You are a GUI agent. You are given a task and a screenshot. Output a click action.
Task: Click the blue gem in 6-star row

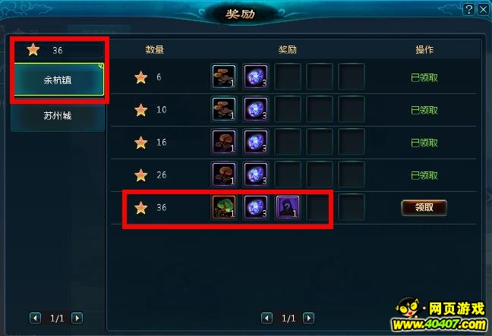click(256, 77)
